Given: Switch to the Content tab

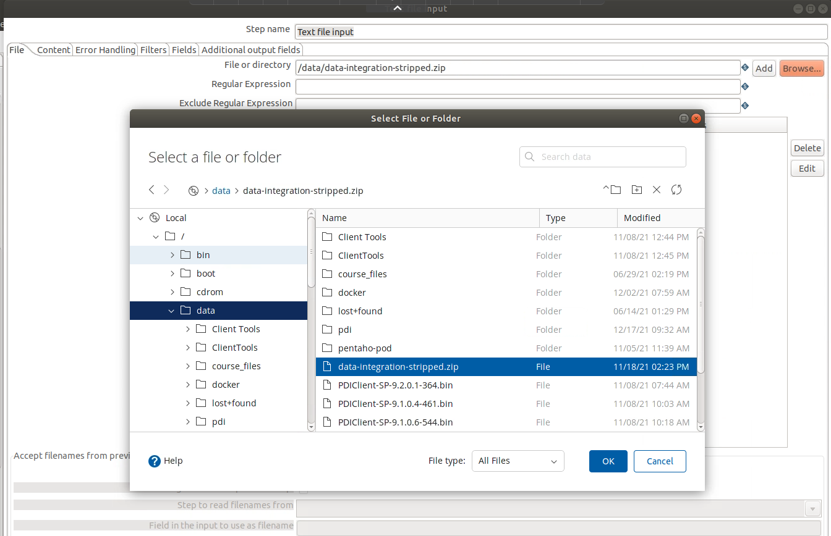Looking at the screenshot, I should [54, 50].
